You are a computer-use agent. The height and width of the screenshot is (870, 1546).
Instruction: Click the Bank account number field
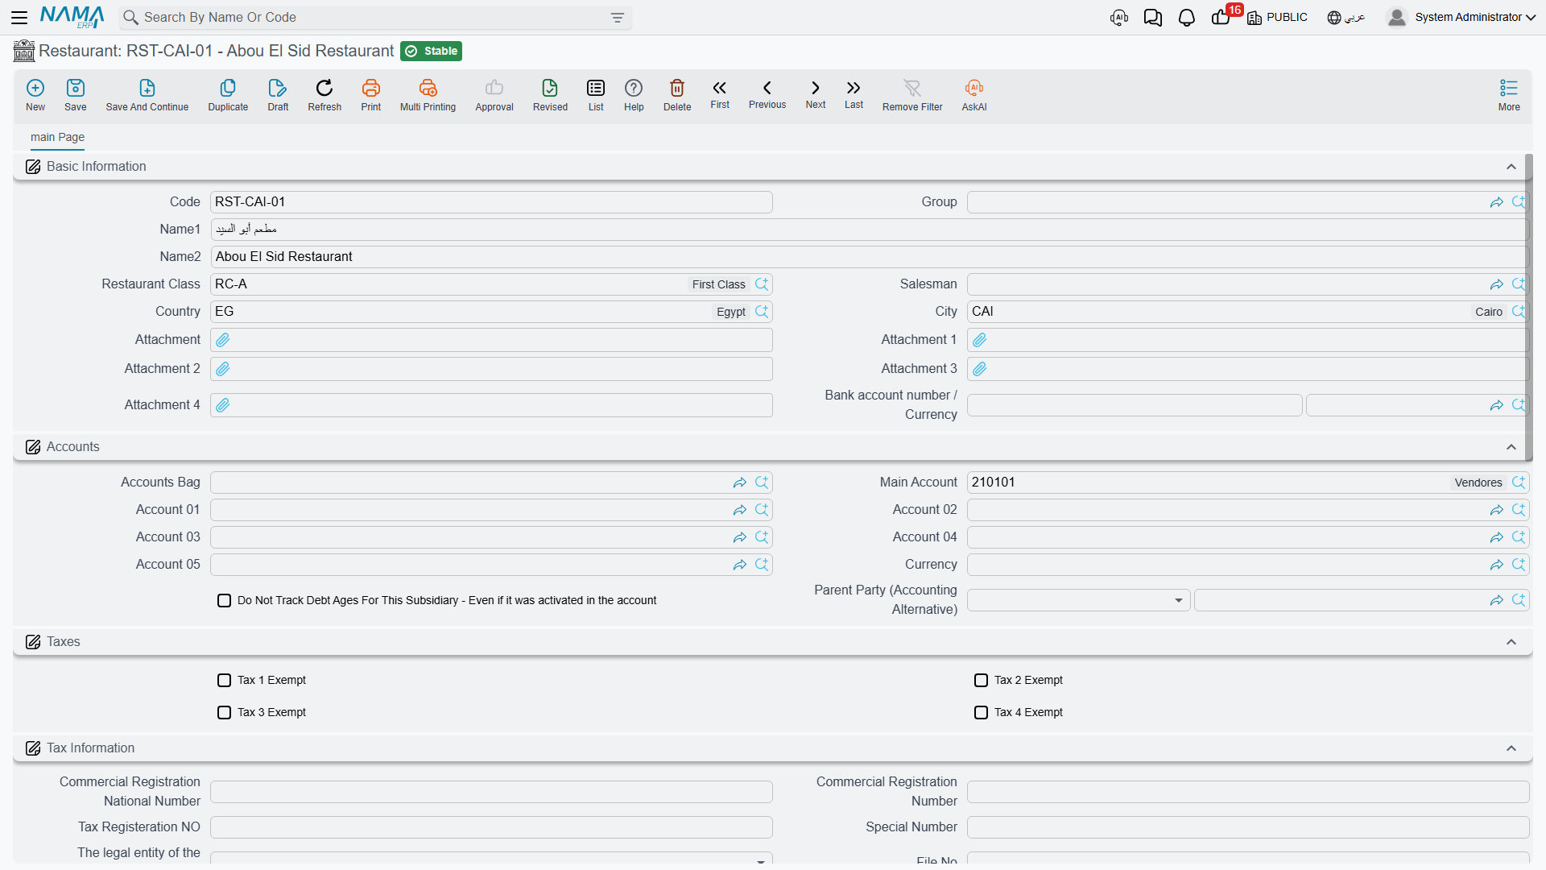(1135, 405)
